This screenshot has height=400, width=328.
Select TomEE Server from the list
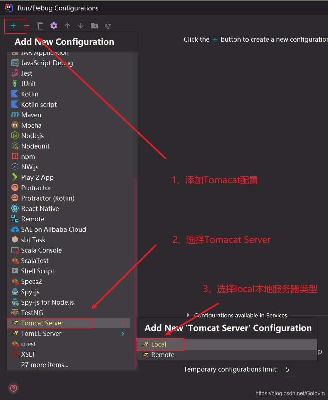(x=69, y=334)
